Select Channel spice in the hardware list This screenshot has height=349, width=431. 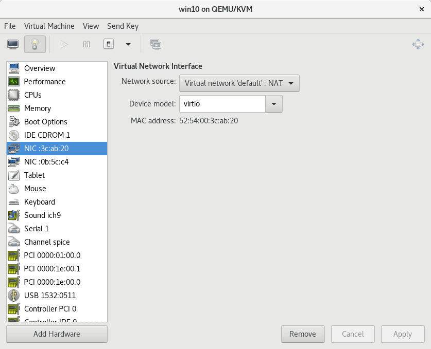57,242
